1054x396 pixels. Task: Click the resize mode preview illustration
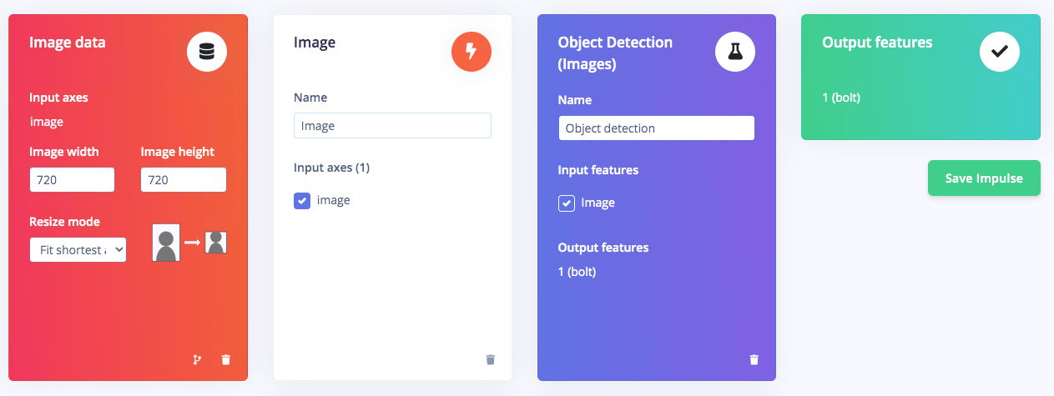click(x=189, y=243)
